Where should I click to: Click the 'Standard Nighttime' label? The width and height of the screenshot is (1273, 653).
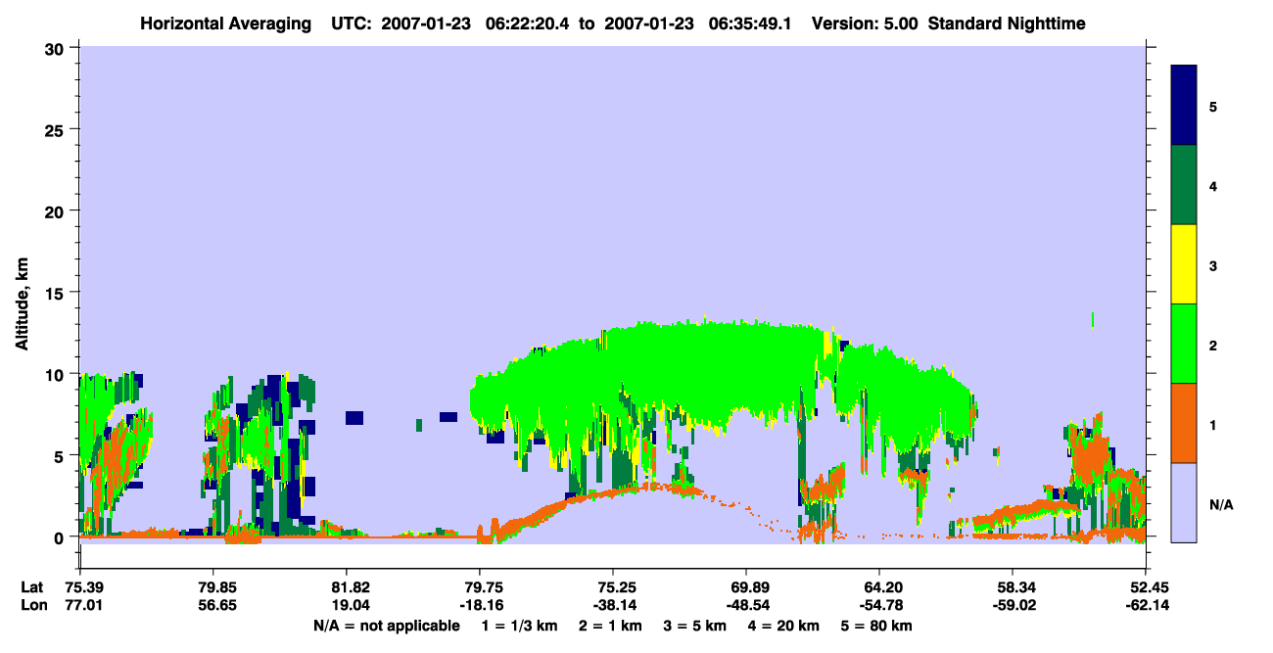1007,23
